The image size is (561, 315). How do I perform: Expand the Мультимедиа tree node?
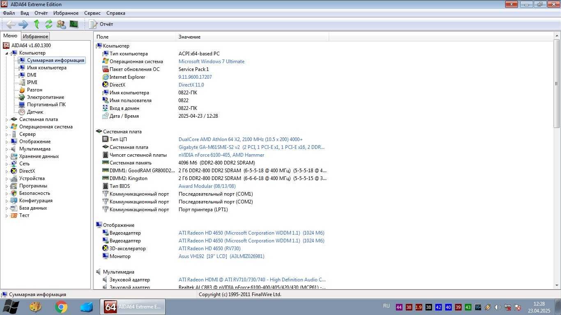point(7,149)
